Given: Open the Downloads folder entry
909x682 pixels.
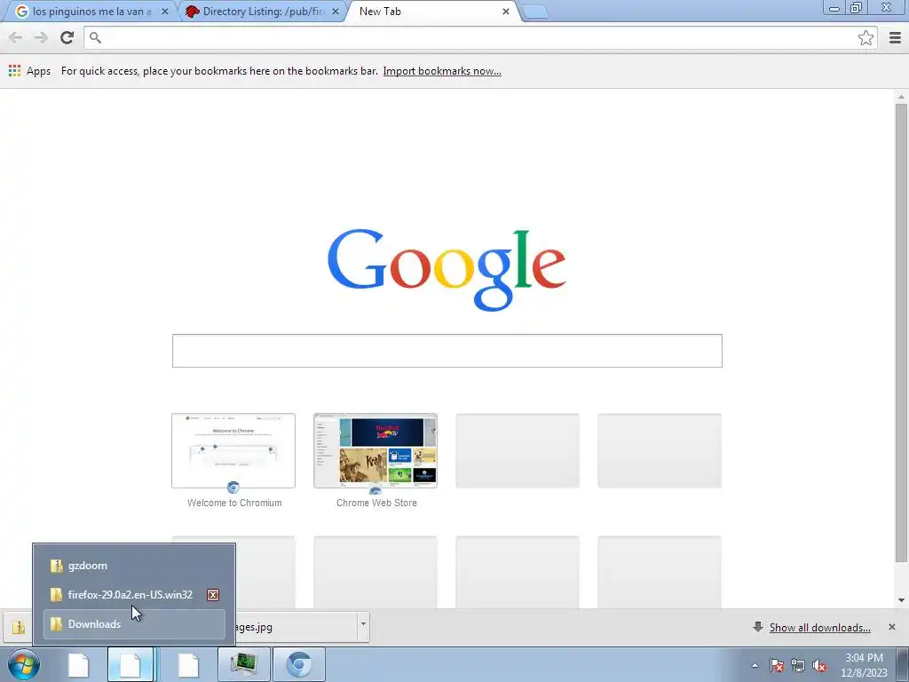Looking at the screenshot, I should pos(135,624).
